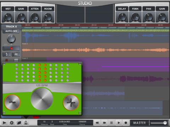Viewport: 170px width, 127px height.
Task: Click the ATTEN label button
Action: (35, 9)
